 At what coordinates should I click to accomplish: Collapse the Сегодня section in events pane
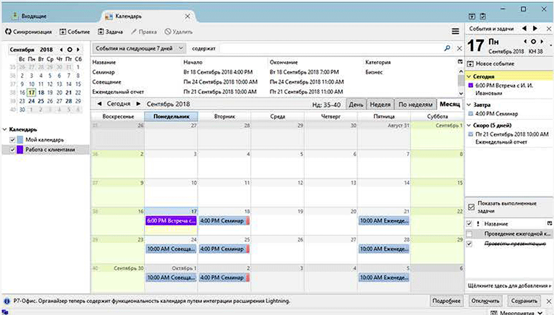469,77
